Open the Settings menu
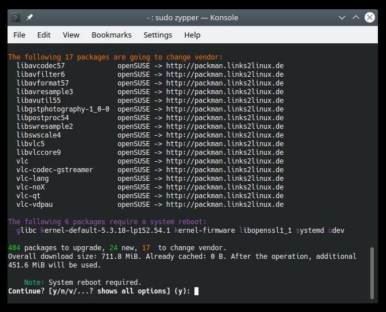 [158, 35]
